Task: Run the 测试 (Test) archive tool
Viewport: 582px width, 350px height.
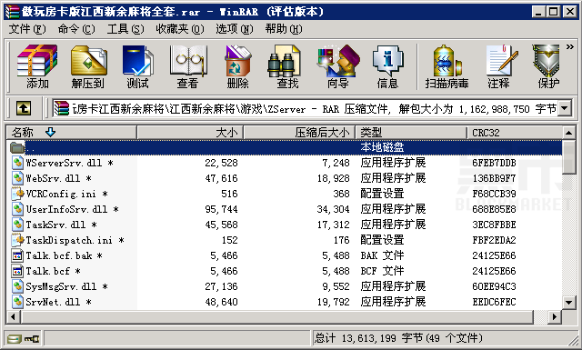Action: (138, 66)
